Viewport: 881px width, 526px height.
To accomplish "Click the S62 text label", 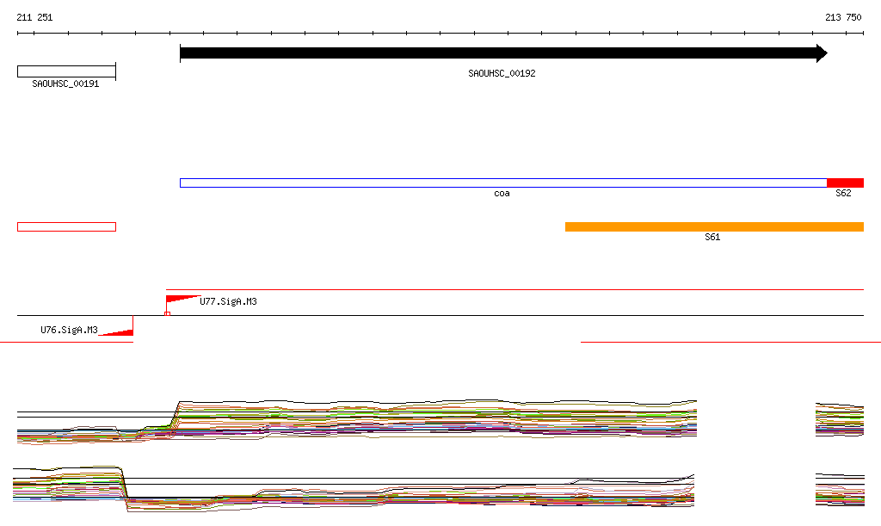I will 843,194.
